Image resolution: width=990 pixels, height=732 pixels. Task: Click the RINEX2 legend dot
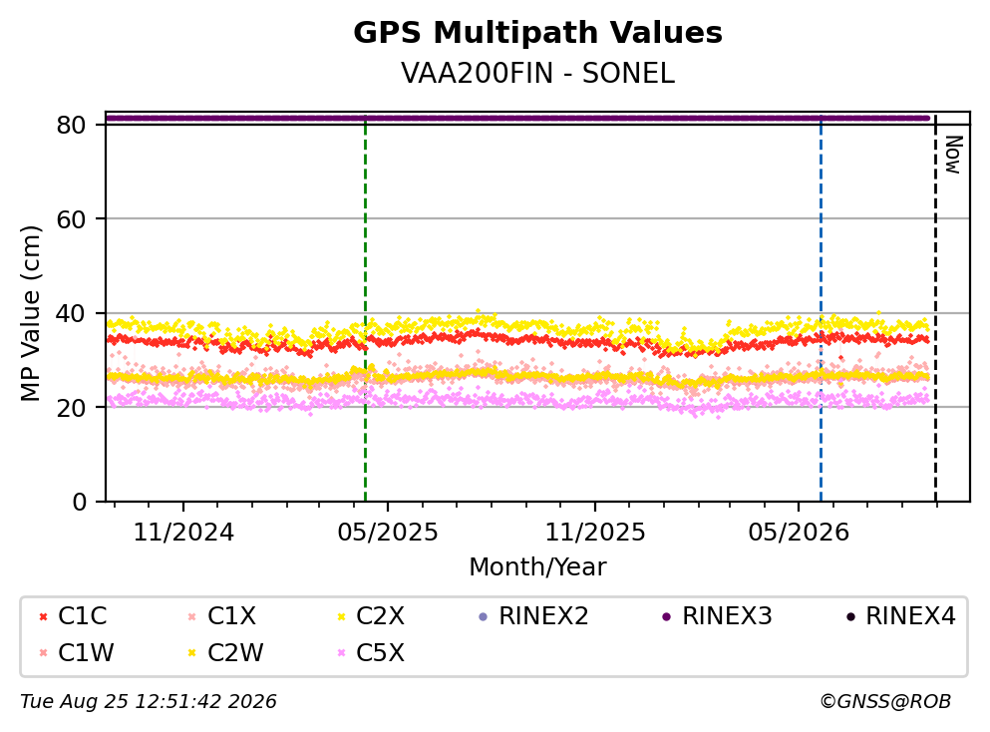click(x=484, y=616)
